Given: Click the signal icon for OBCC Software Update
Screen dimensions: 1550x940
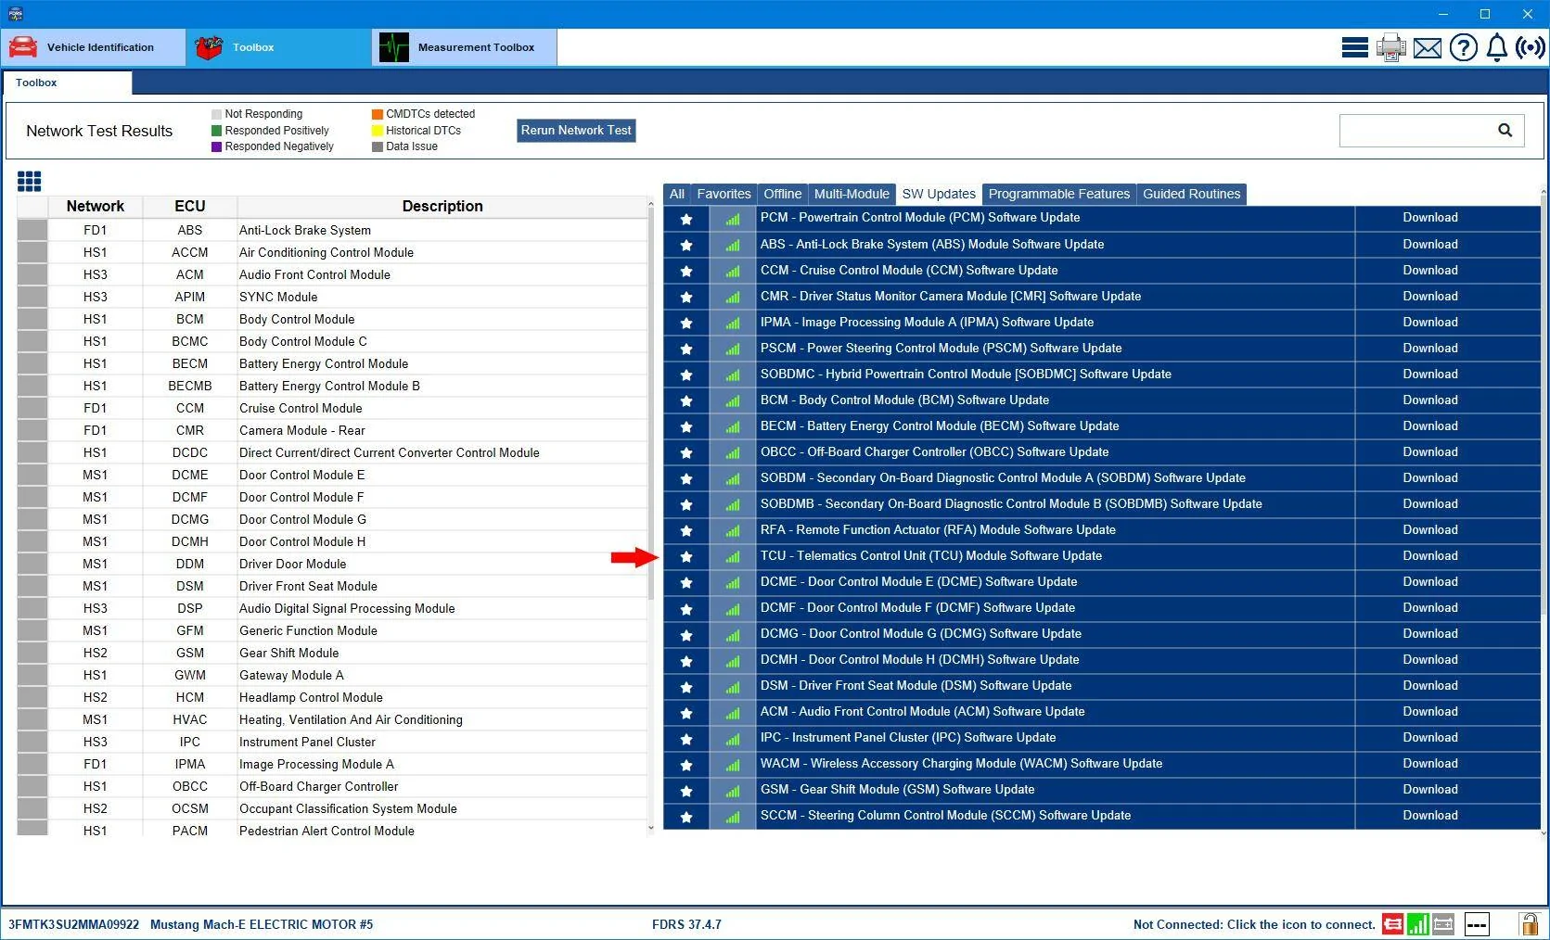Looking at the screenshot, I should click(x=733, y=453).
